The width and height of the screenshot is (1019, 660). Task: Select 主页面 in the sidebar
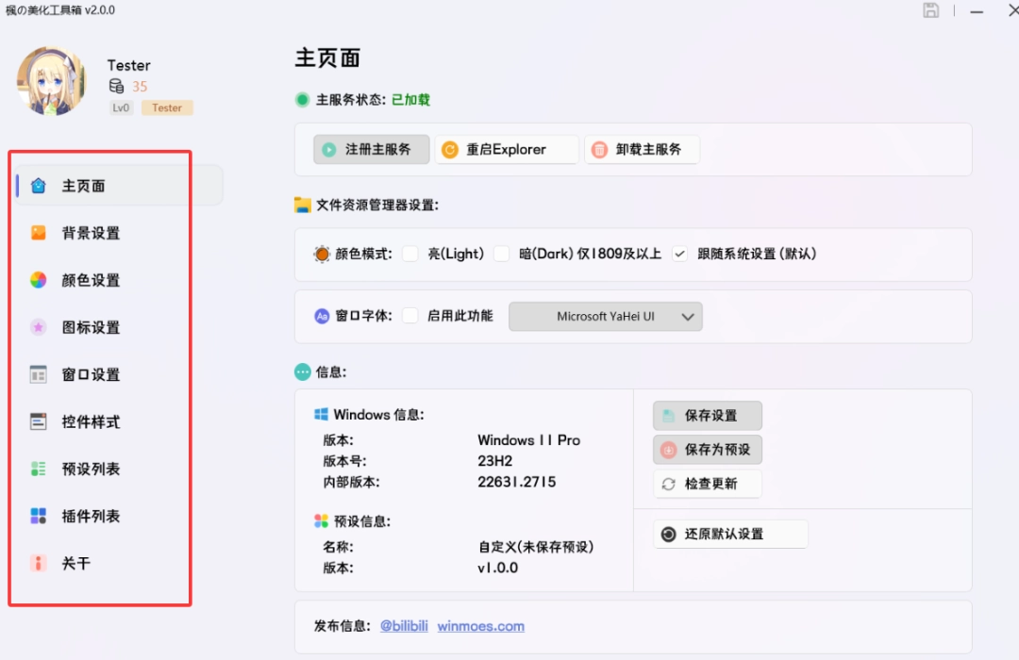83,186
